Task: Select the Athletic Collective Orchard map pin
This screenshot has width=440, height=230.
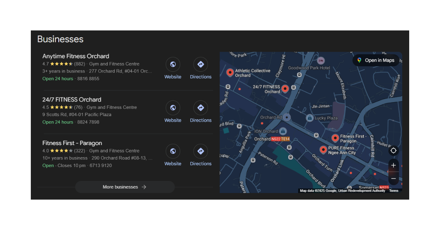Action: (x=230, y=73)
